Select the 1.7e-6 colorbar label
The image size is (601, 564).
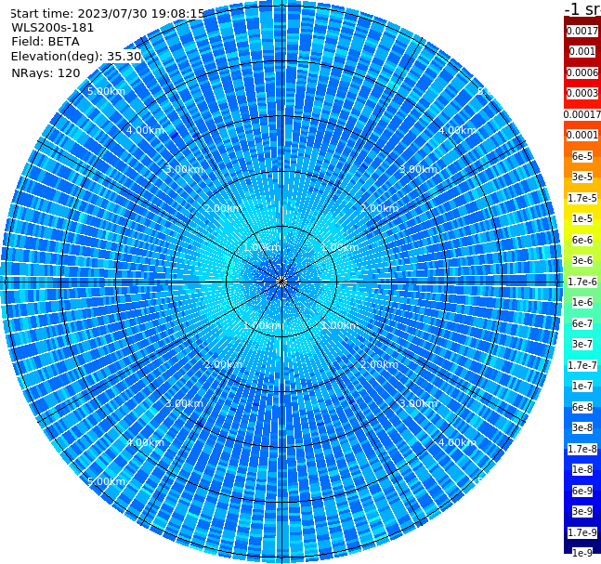click(582, 282)
